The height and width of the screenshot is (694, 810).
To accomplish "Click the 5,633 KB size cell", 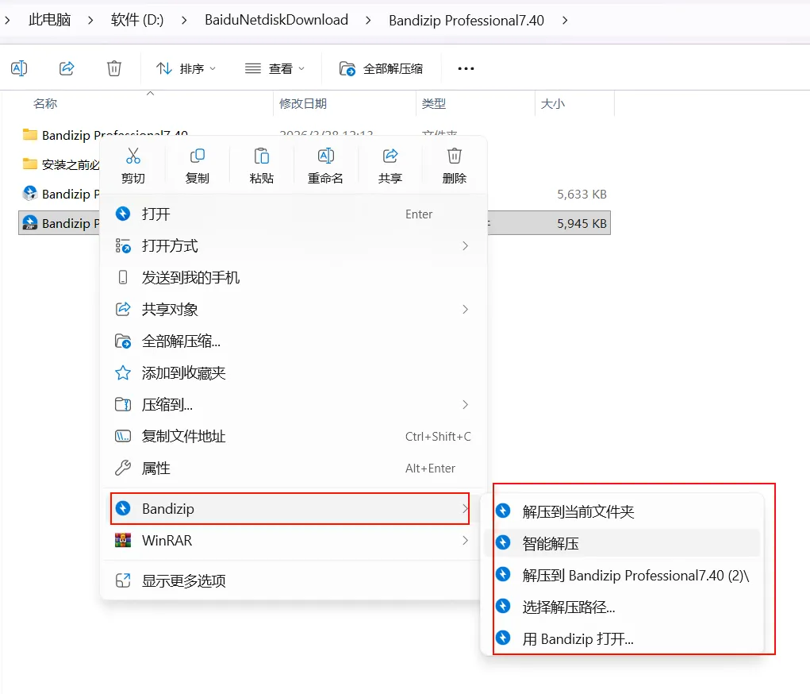I will point(582,195).
